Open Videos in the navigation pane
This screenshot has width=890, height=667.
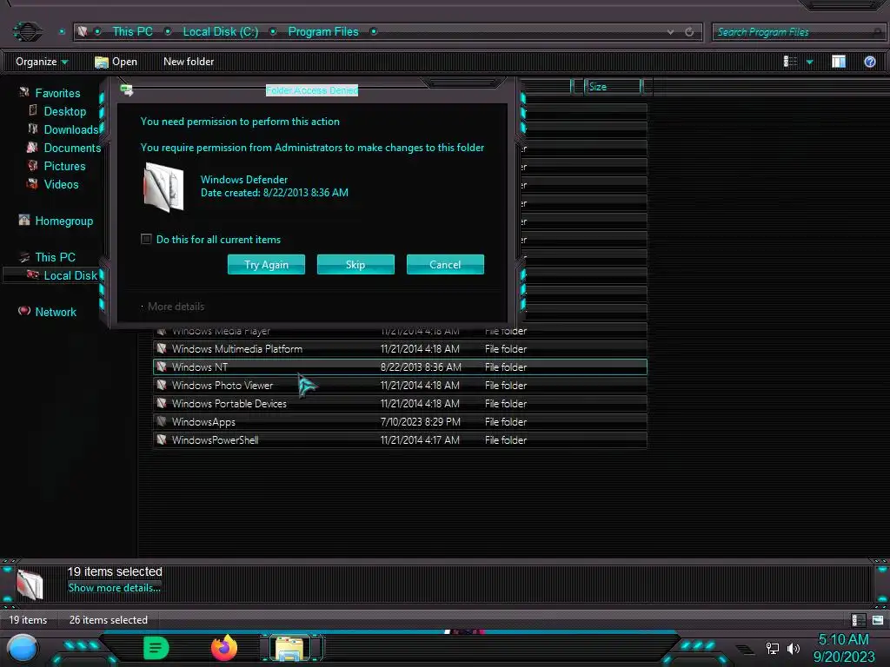click(62, 184)
